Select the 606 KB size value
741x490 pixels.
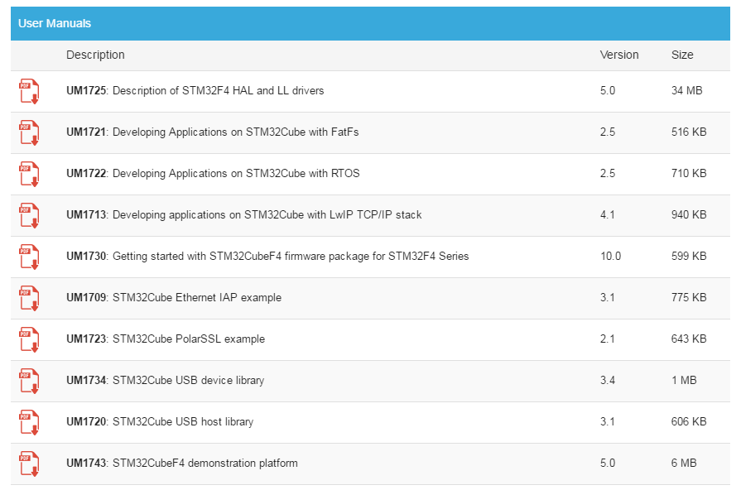point(689,421)
